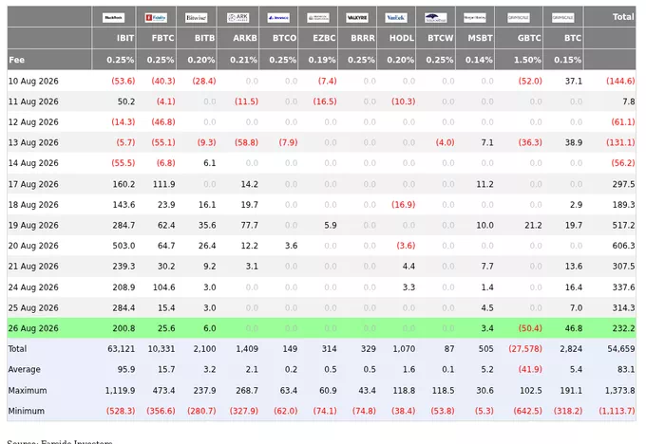Click the grand total value 54,659
Viewport: 646px width, 444px height.
[621, 349]
